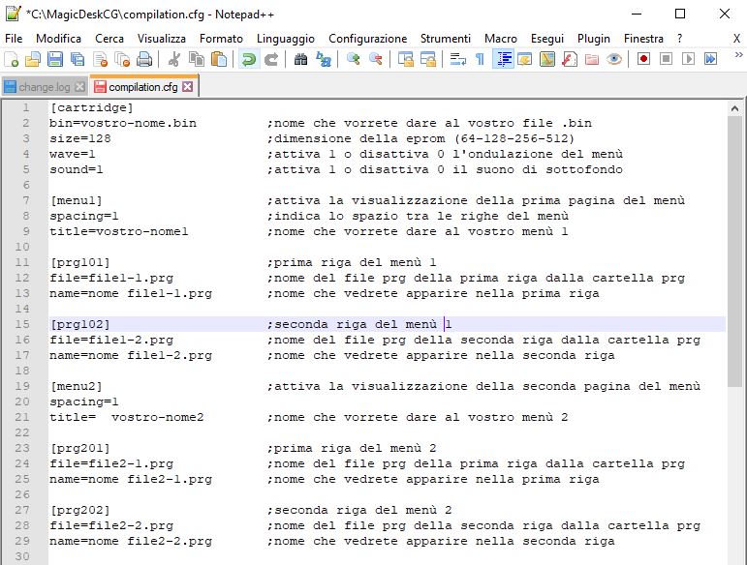This screenshot has width=747, height=565.
Task: Click the Stop recording macro icon
Action: [x=666, y=59]
